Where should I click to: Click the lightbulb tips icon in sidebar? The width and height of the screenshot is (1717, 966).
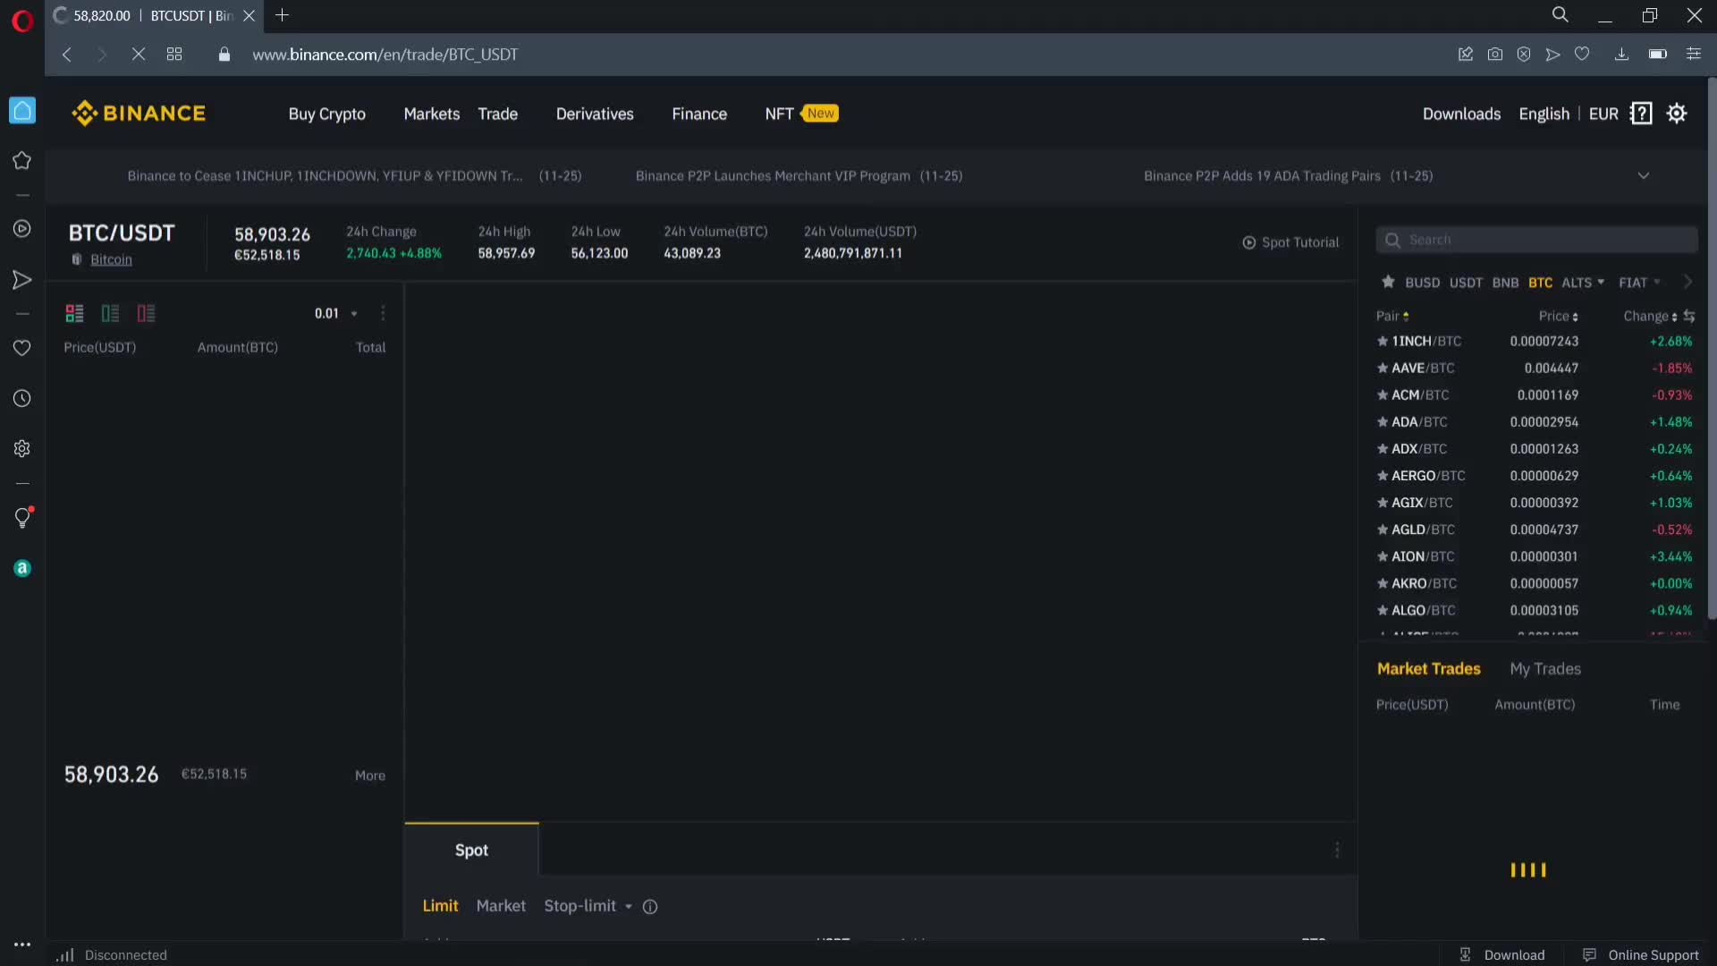22,517
